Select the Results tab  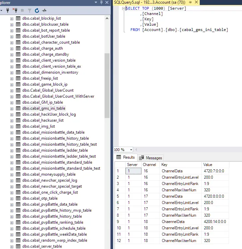pos(125,157)
